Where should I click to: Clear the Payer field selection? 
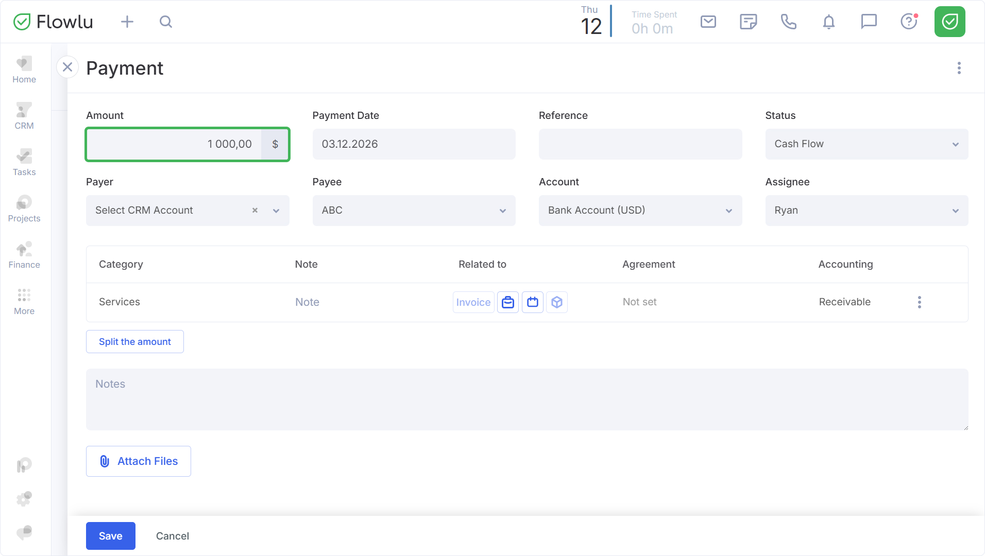coord(255,211)
